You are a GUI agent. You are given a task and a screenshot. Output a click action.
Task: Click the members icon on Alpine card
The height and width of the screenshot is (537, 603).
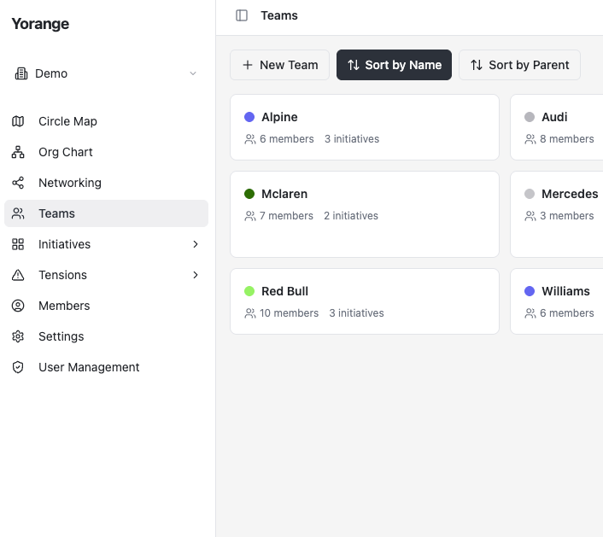click(x=250, y=139)
